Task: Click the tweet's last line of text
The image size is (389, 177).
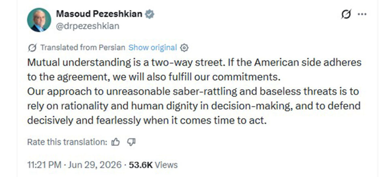Action: coord(147,120)
